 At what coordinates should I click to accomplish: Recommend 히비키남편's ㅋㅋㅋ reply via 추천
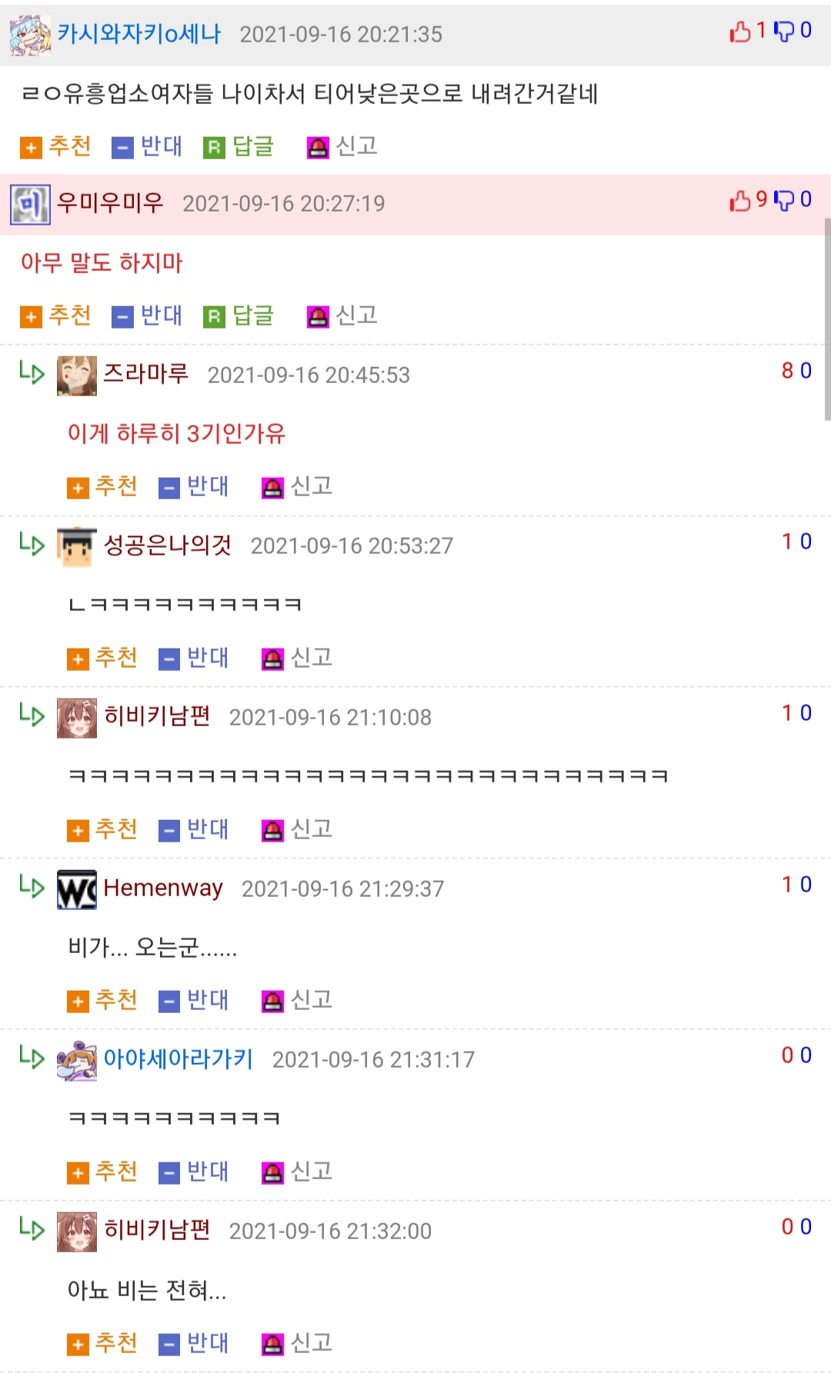[x=102, y=830]
